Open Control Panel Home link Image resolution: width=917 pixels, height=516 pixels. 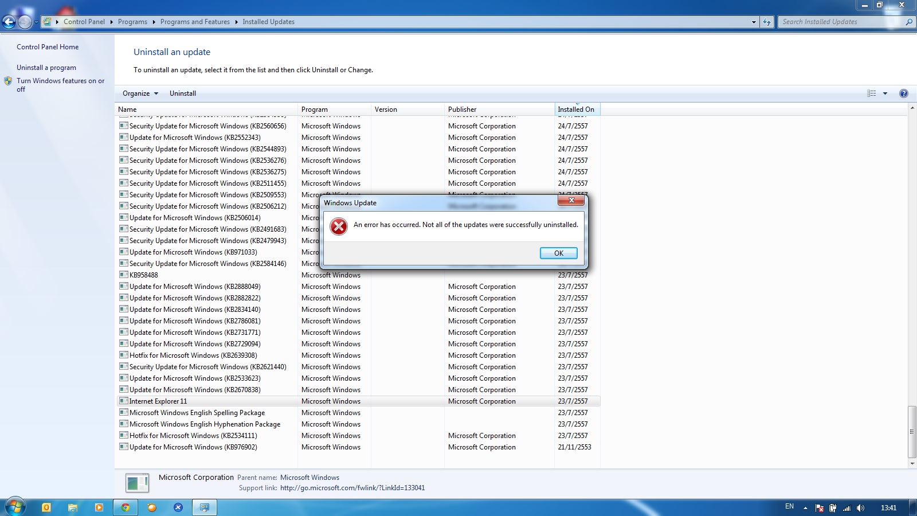(48, 47)
